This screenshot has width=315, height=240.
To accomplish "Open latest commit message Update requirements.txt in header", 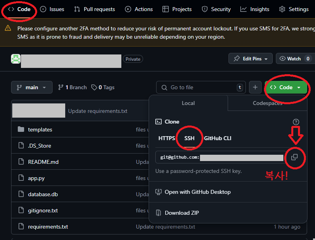I will click(98, 111).
